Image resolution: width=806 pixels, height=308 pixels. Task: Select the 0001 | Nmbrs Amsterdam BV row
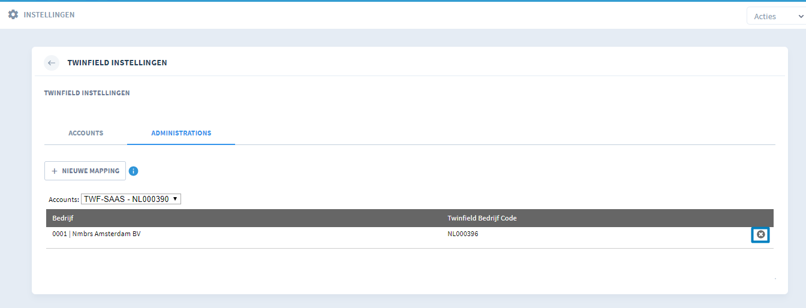pyautogui.click(x=97, y=234)
